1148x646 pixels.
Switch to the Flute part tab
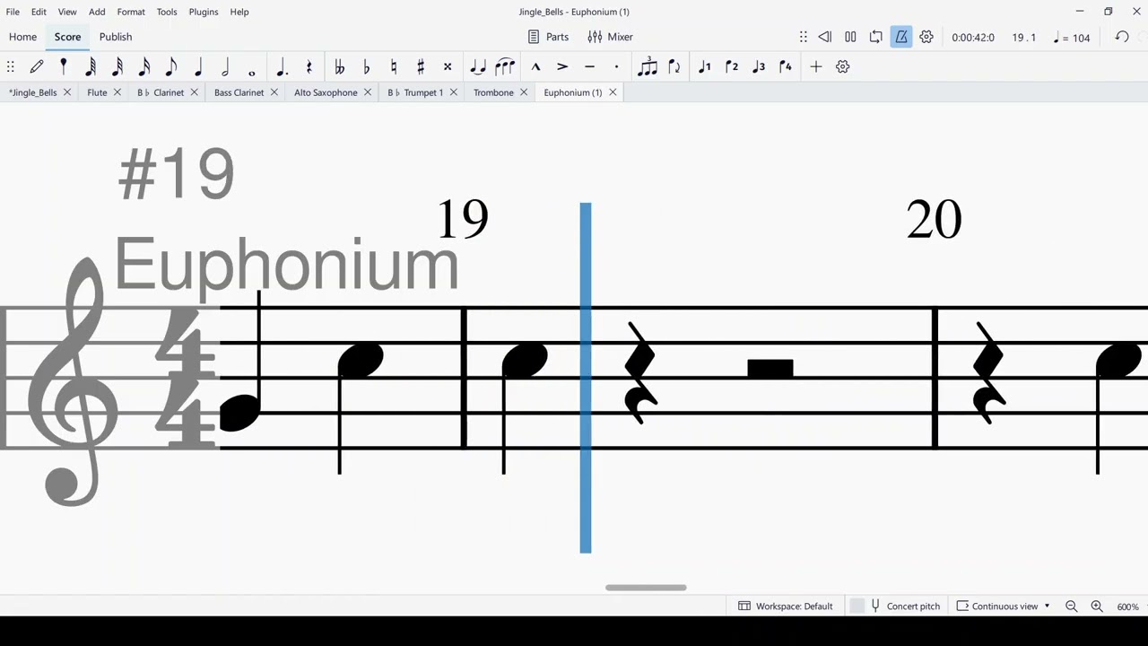[97, 92]
